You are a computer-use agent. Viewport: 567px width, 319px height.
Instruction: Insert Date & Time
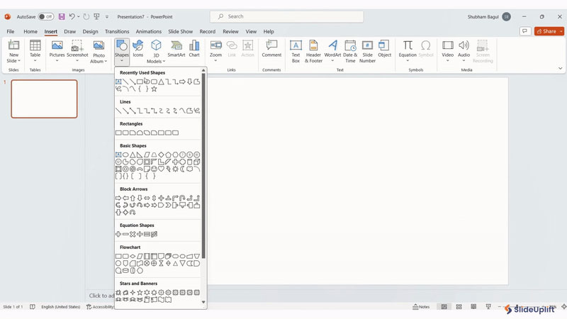pyautogui.click(x=350, y=52)
